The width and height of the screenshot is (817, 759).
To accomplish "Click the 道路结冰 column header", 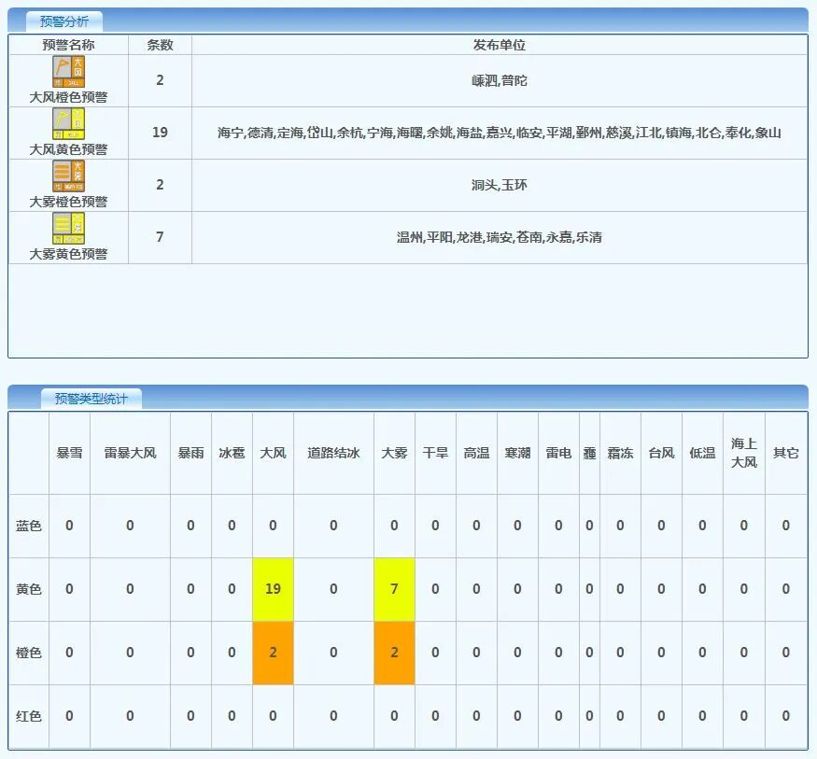I will (333, 453).
